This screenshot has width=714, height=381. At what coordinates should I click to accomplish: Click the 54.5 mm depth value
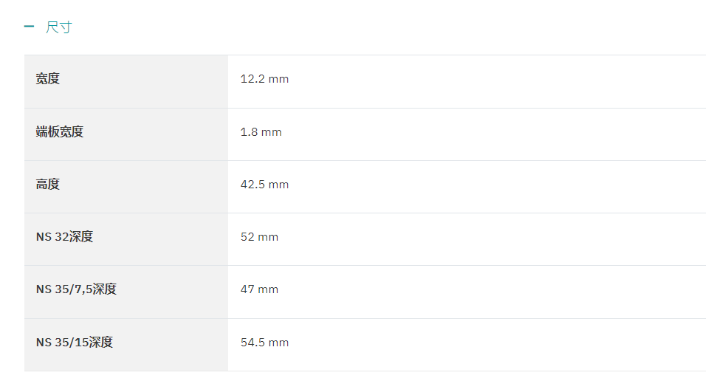click(264, 343)
